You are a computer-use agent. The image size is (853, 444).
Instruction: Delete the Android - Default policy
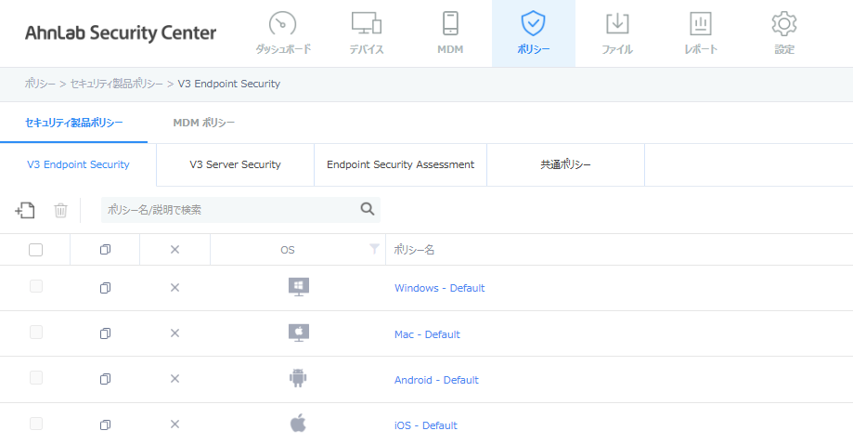click(174, 379)
